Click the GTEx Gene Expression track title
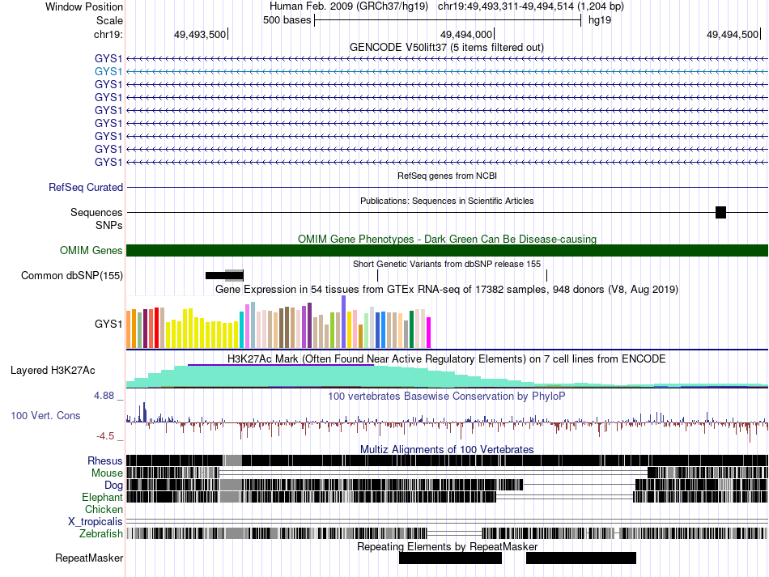This screenshot has height=577, width=769. point(447,289)
